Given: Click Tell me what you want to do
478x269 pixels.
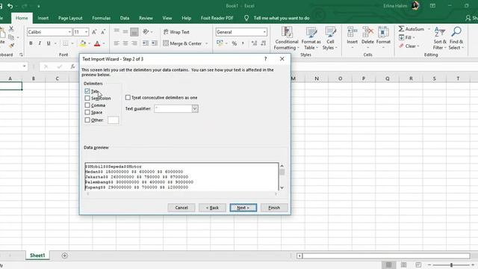Looking at the screenshot, I should pyautogui.click(x=282, y=18).
